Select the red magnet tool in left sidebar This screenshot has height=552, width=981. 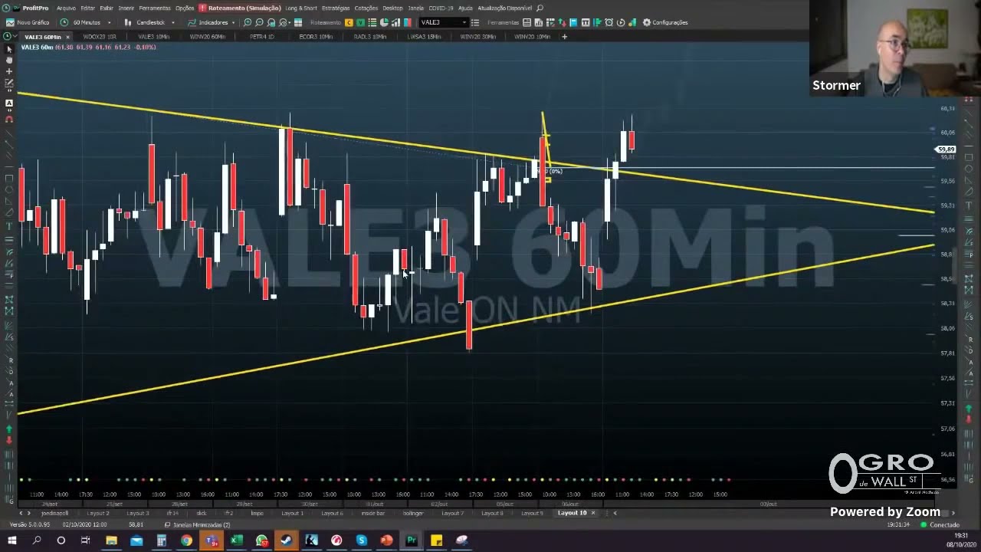click(x=9, y=119)
